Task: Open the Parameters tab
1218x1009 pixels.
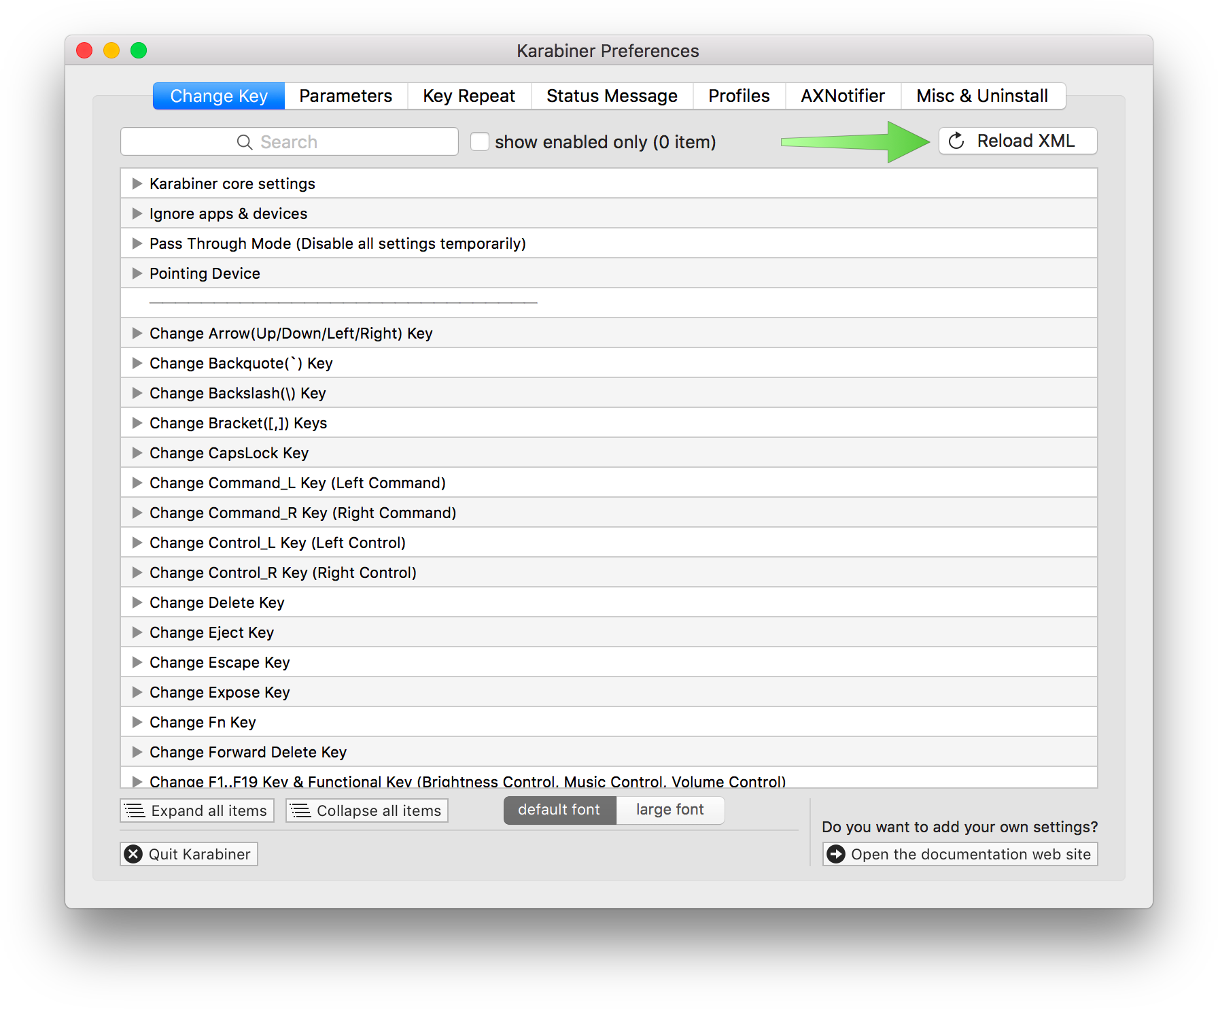Action: point(346,96)
